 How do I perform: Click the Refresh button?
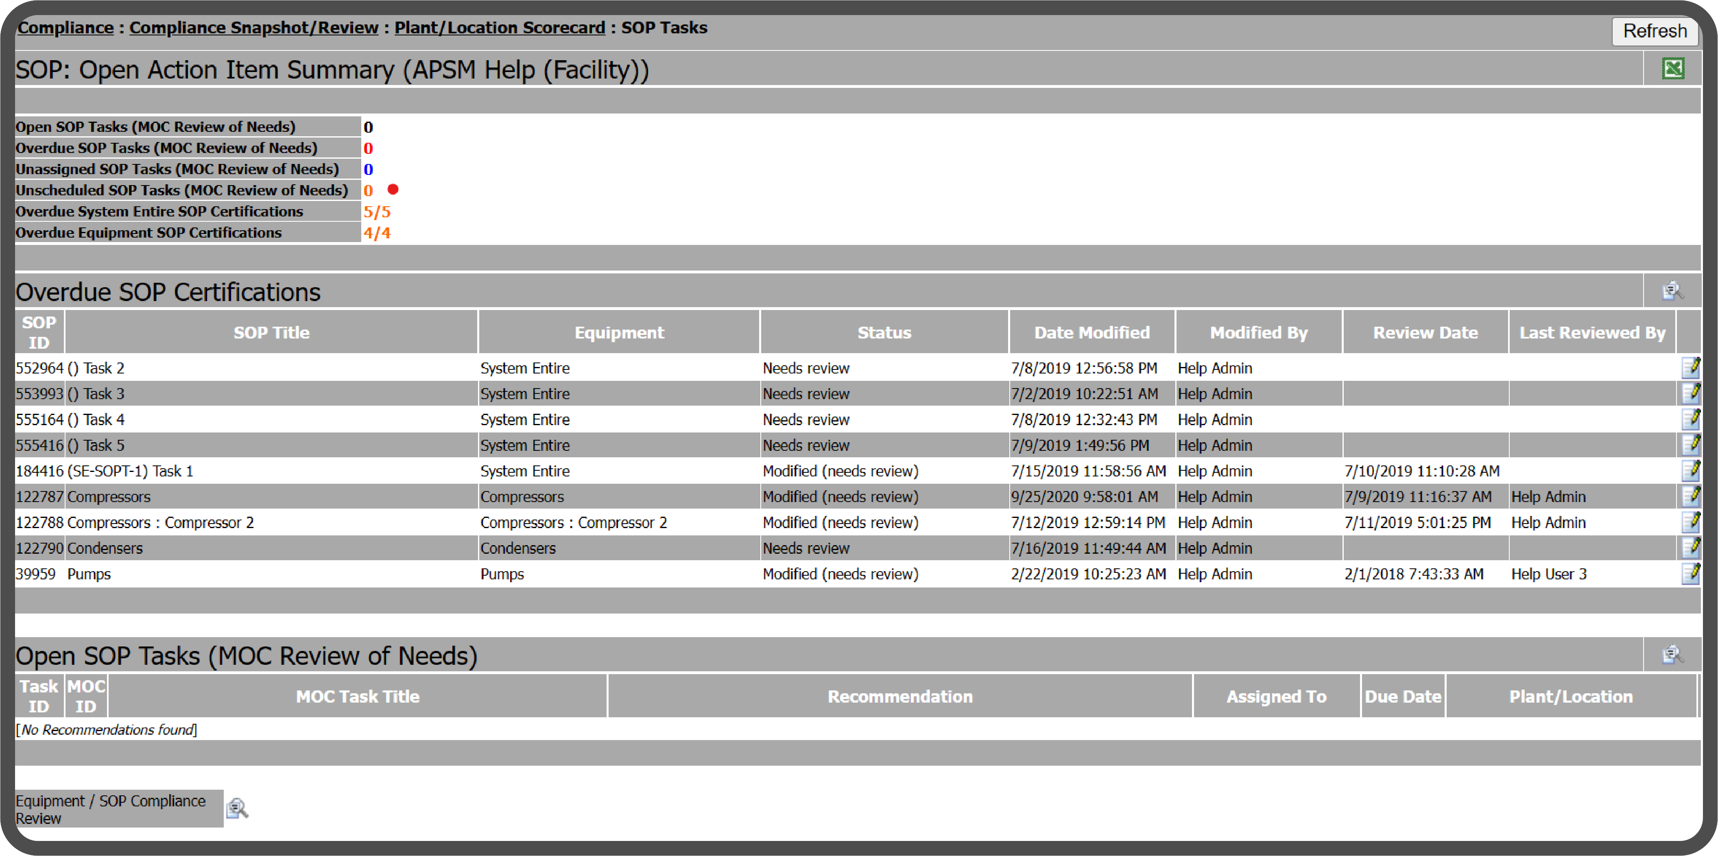click(x=1654, y=31)
